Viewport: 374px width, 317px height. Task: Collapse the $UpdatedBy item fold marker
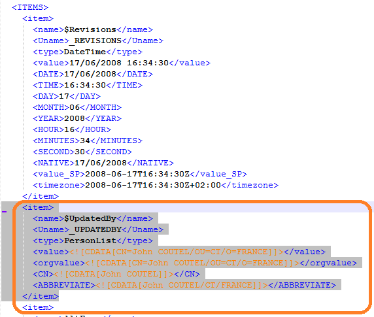coord(5,211)
